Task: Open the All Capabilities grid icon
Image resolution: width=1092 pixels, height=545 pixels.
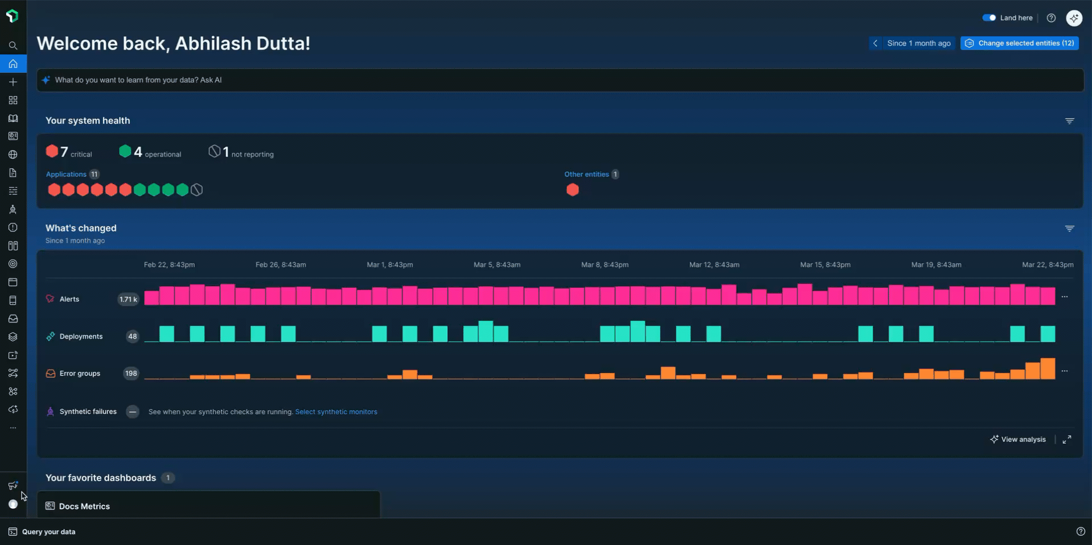Action: pos(13,100)
